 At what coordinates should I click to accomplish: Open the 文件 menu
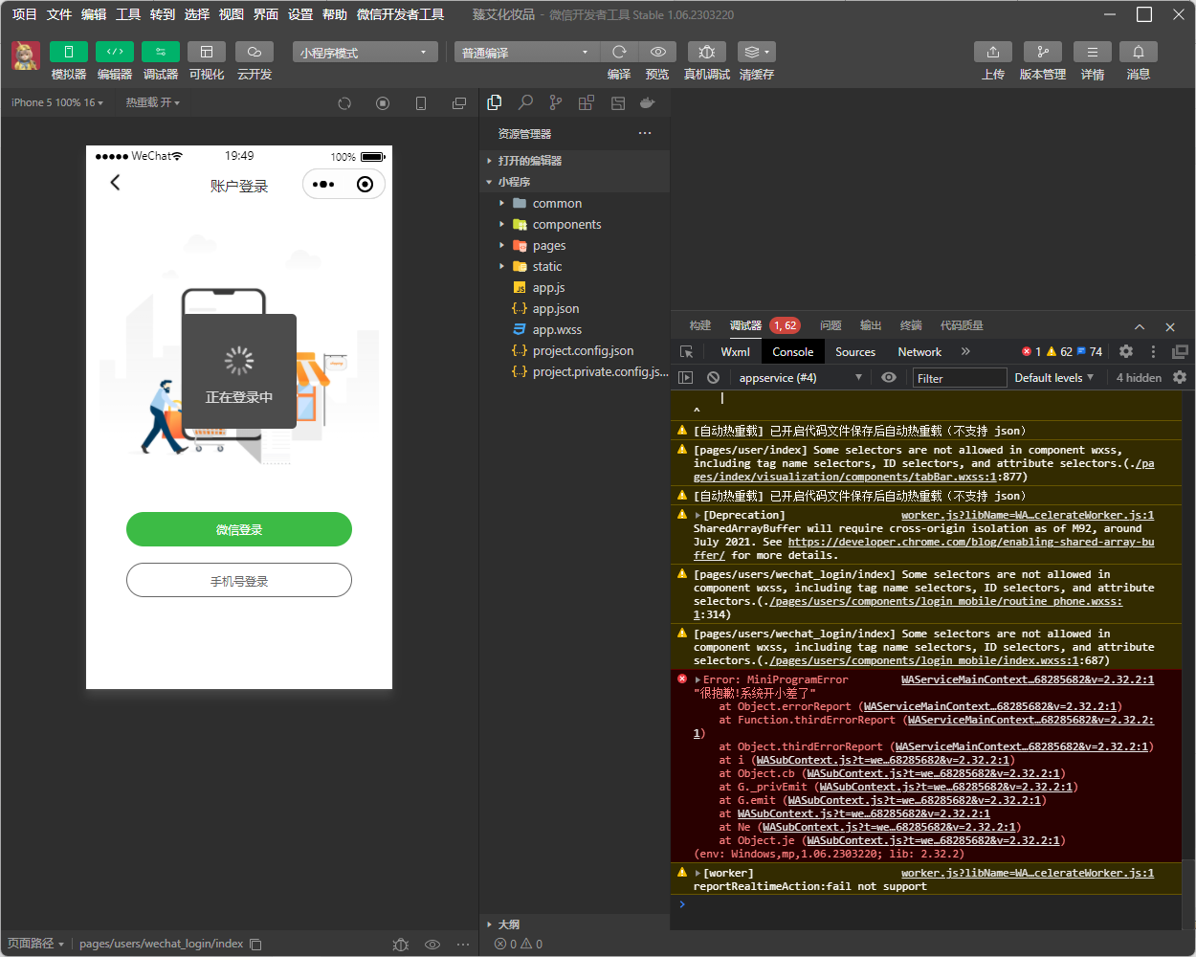coord(59,14)
